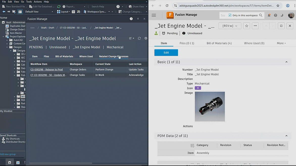Toggle 'Only in this workspace' checkbox
The image size is (296, 166).
point(230,15)
